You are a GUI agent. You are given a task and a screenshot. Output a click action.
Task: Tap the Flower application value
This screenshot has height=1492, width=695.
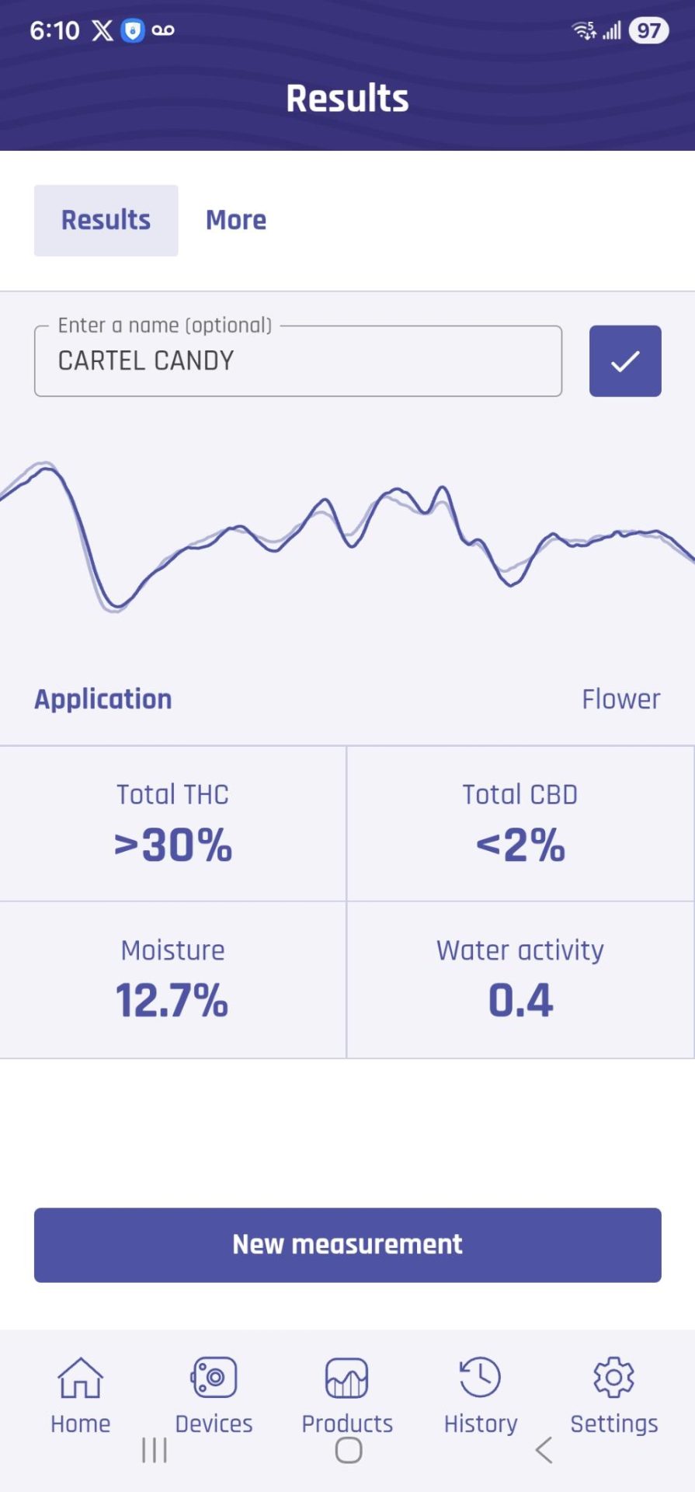(621, 699)
